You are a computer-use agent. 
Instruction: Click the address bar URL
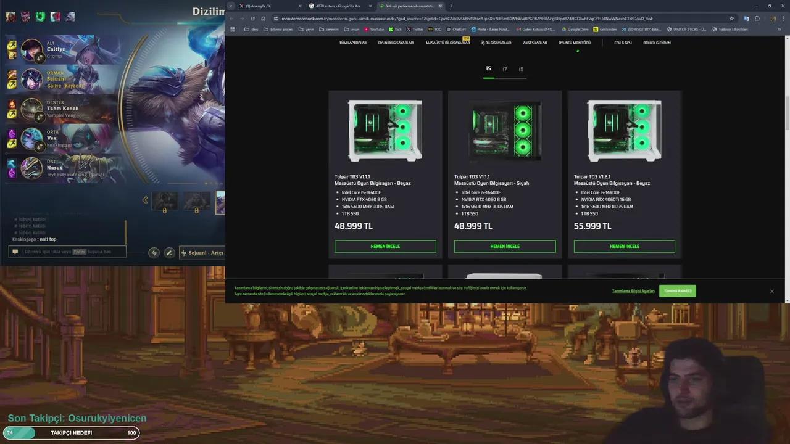pyautogui.click(x=467, y=18)
